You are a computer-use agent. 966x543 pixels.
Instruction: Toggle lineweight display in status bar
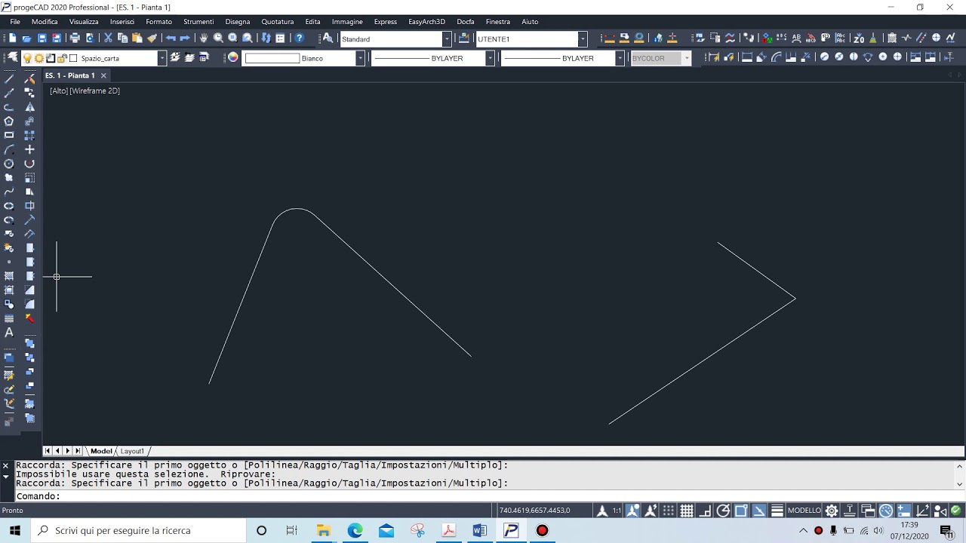point(777,511)
